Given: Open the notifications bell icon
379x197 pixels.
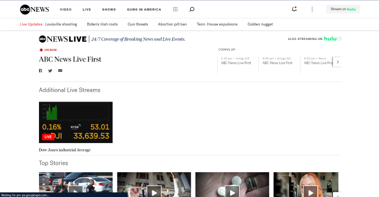Looking at the screenshot, I should point(294,9).
